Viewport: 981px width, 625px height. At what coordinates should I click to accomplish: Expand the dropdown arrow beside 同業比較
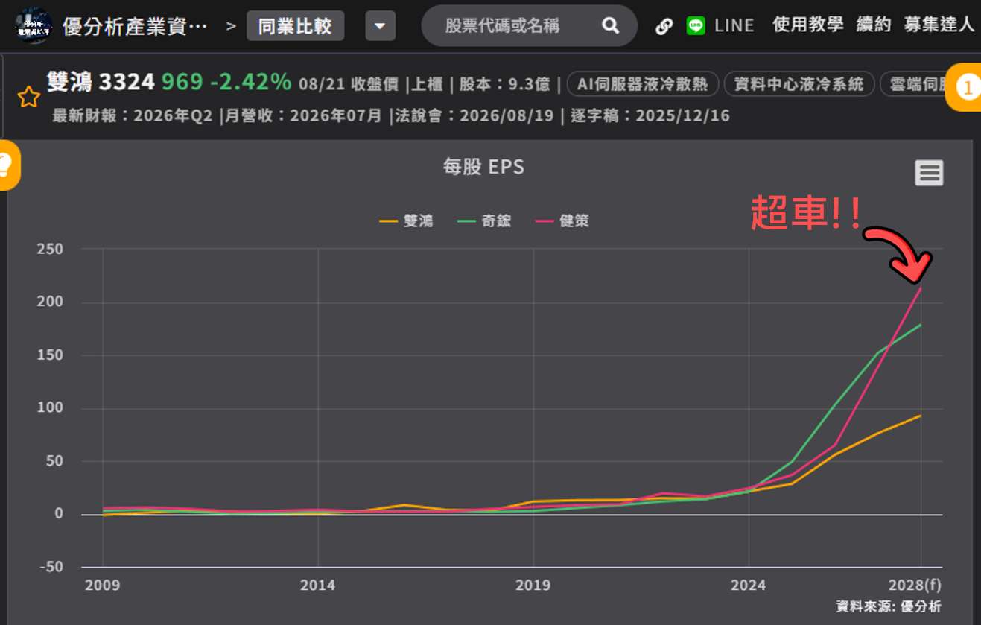pyautogui.click(x=380, y=26)
